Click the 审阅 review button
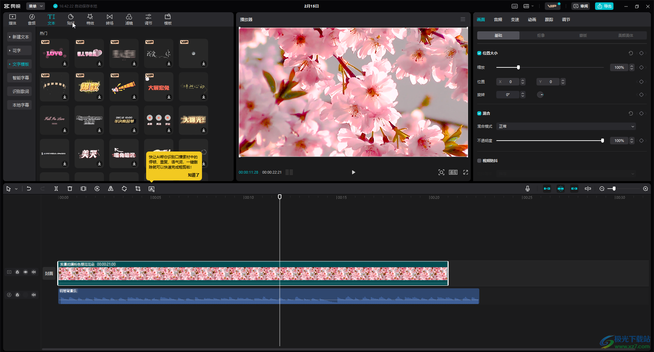 click(x=581, y=6)
